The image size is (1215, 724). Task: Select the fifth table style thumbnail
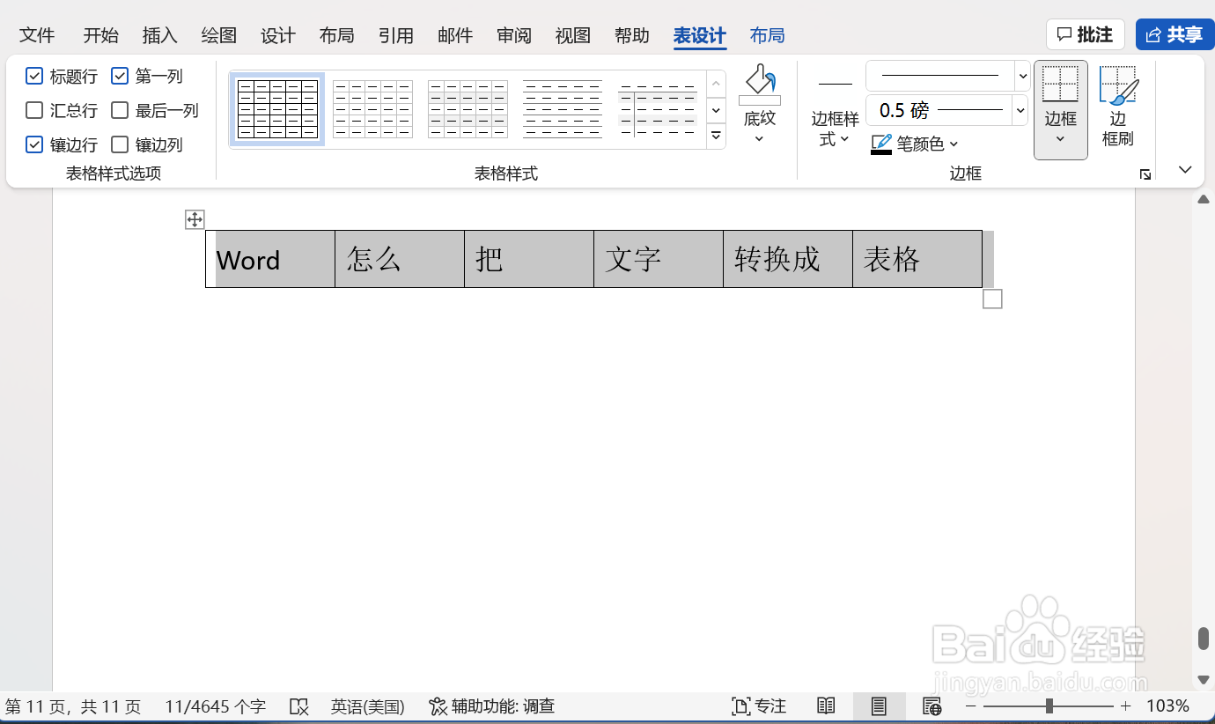click(658, 109)
